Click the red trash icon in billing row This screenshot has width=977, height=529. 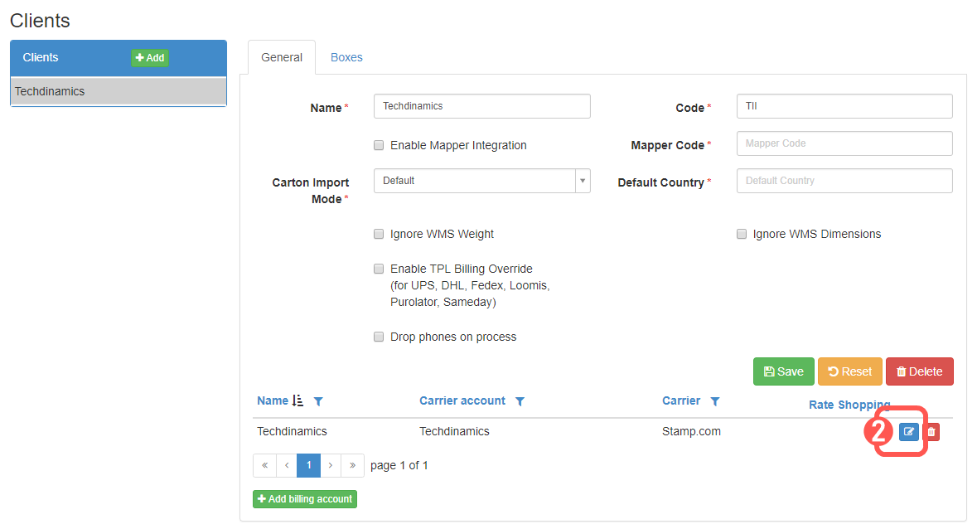(x=931, y=432)
